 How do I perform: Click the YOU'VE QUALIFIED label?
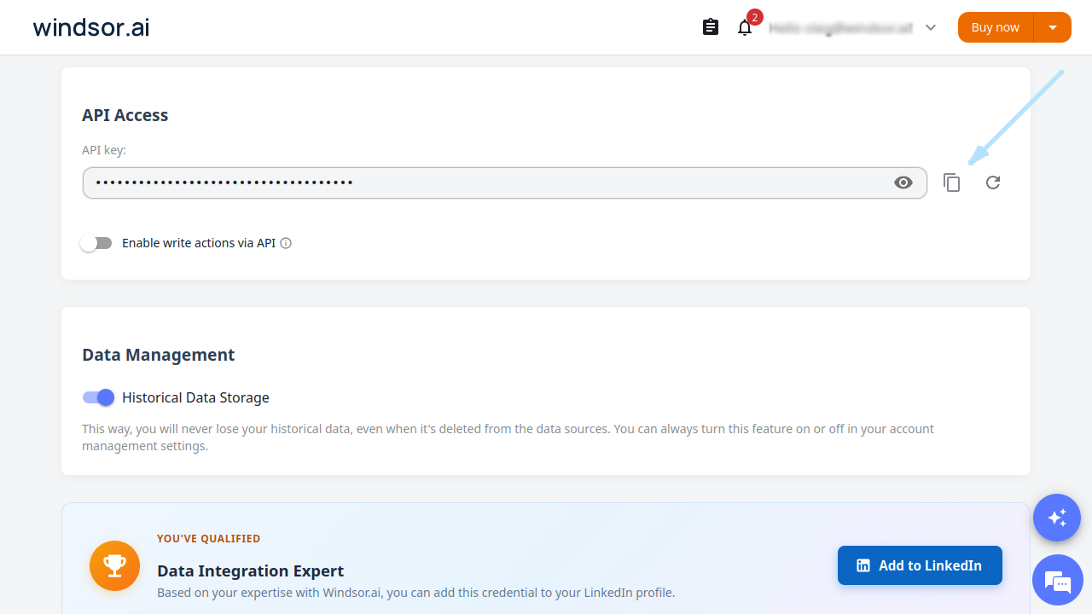pos(209,539)
